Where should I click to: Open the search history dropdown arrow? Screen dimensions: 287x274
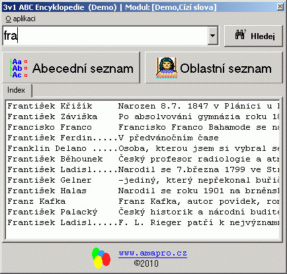pyautogui.click(x=213, y=36)
